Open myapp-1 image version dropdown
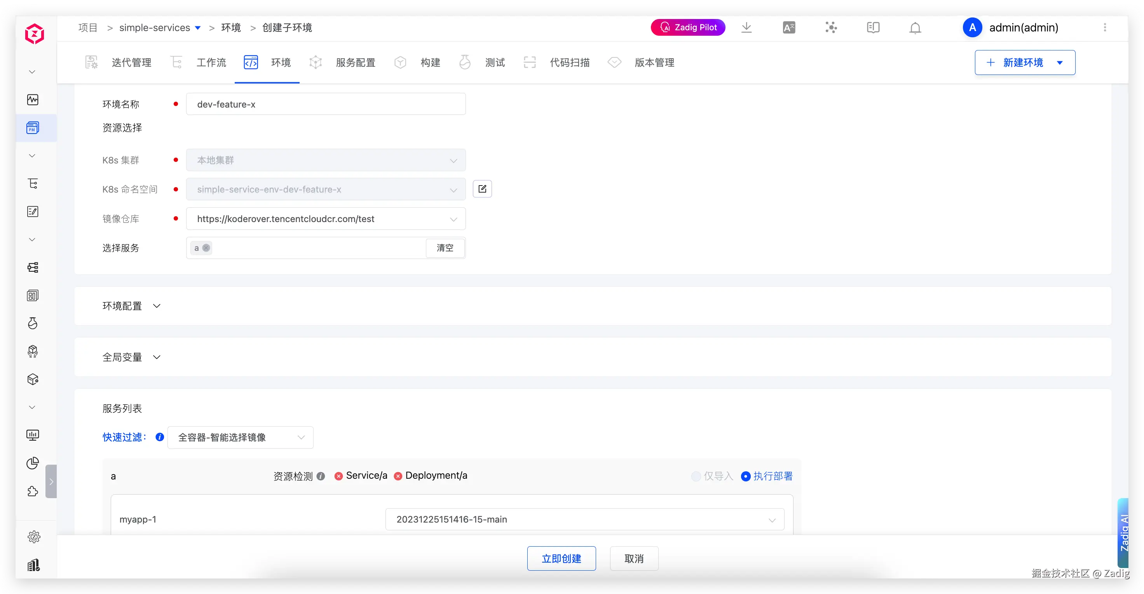This screenshot has width=1144, height=594. tap(584, 519)
